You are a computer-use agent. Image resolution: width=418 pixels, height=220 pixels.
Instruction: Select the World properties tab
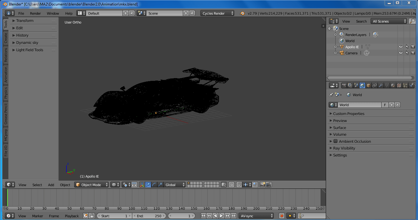coord(362,85)
